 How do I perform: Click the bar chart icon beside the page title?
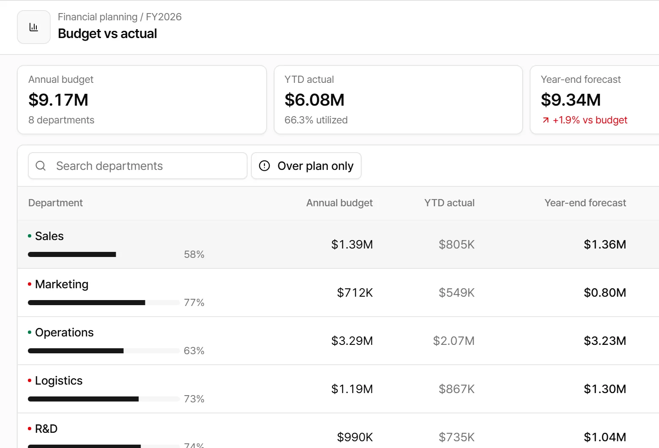pyautogui.click(x=34, y=27)
